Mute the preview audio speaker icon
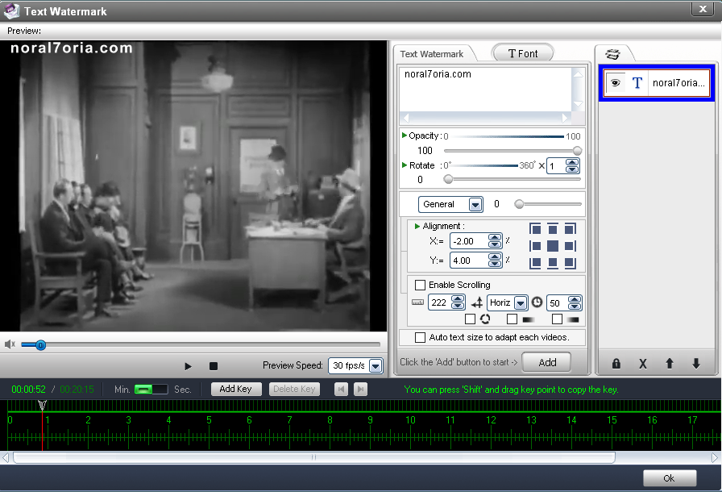The image size is (722, 492). pyautogui.click(x=10, y=344)
